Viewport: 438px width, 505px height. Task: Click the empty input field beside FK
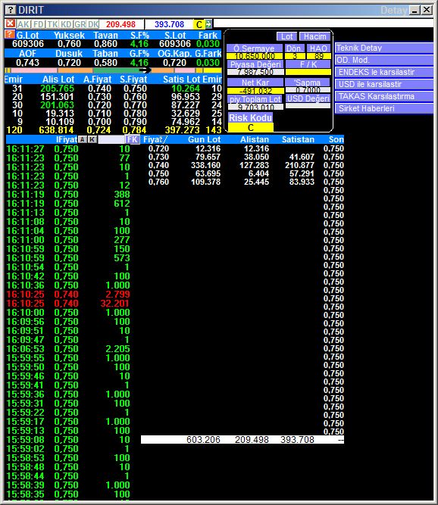tap(111, 139)
